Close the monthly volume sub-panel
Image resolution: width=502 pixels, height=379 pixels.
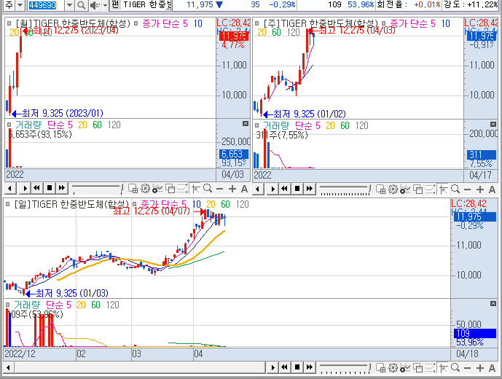pyautogui.click(x=246, y=124)
